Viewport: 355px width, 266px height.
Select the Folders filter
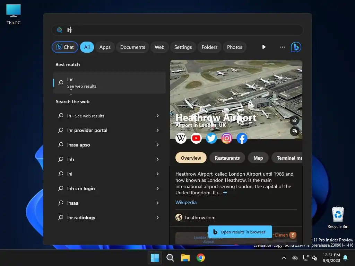point(209,47)
